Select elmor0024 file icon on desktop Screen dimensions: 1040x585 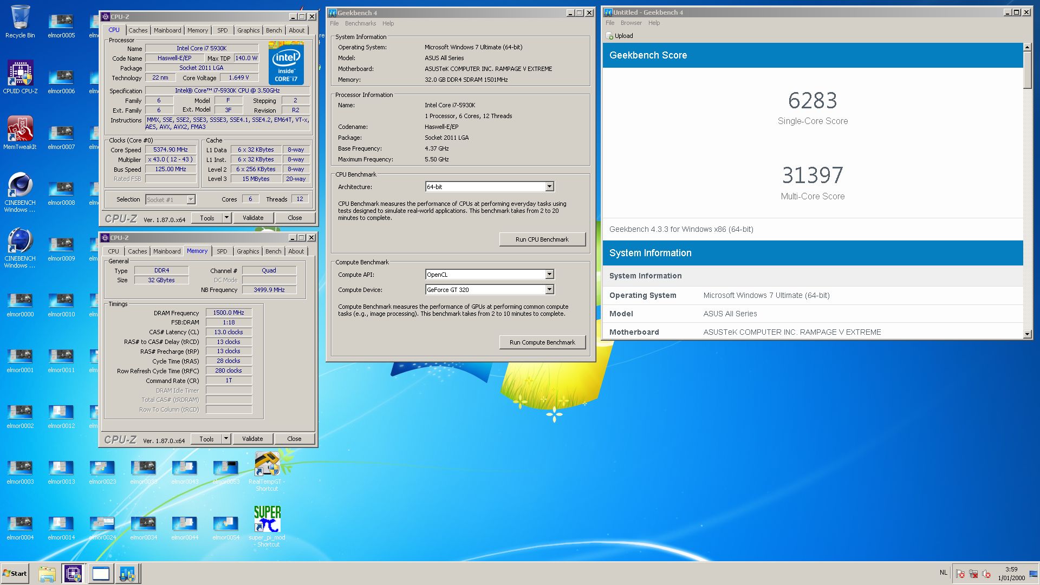[x=102, y=528]
